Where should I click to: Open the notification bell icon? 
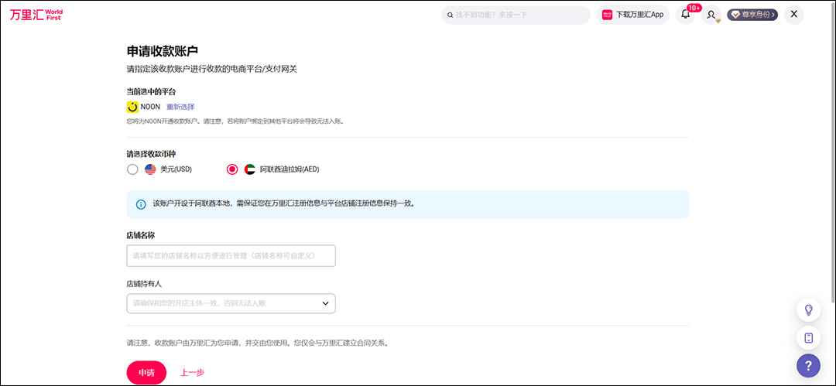[685, 15]
